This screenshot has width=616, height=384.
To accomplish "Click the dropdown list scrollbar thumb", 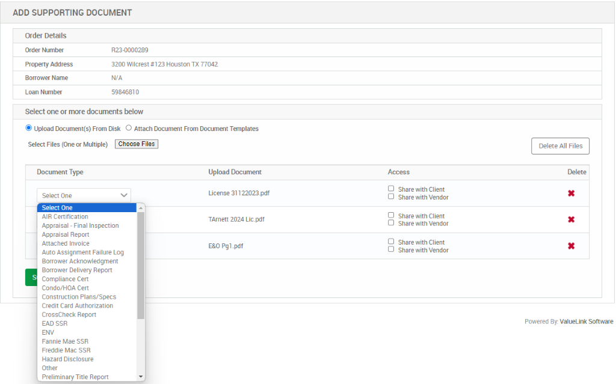I will [x=141, y=266].
